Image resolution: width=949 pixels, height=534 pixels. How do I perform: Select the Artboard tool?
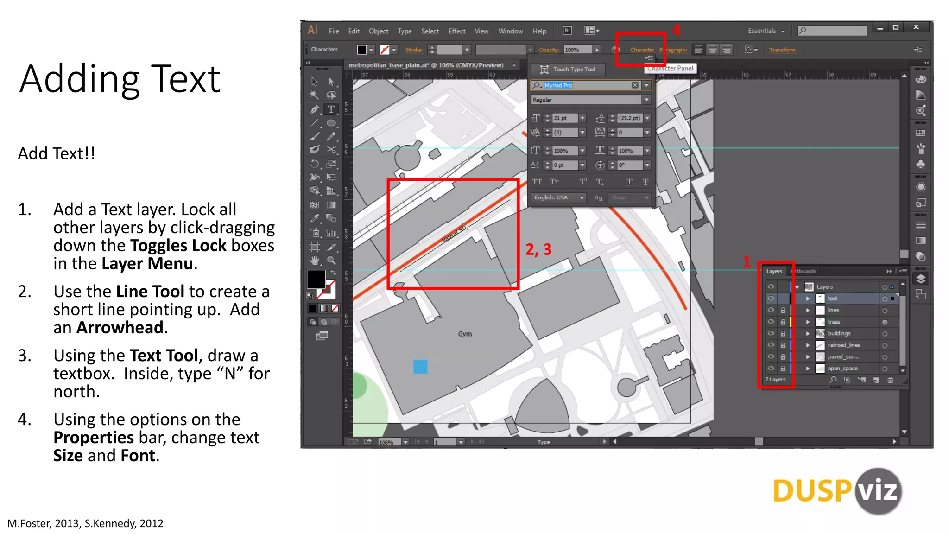(315, 247)
